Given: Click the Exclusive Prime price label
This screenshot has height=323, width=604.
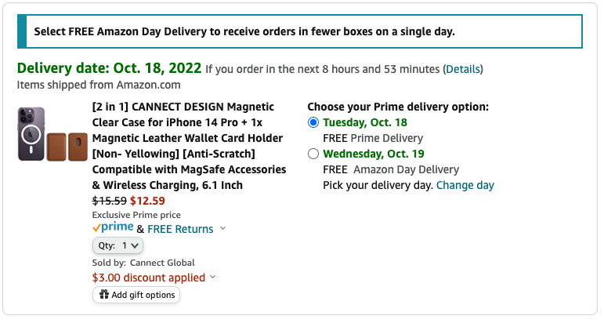Looking at the screenshot, I should (x=136, y=215).
